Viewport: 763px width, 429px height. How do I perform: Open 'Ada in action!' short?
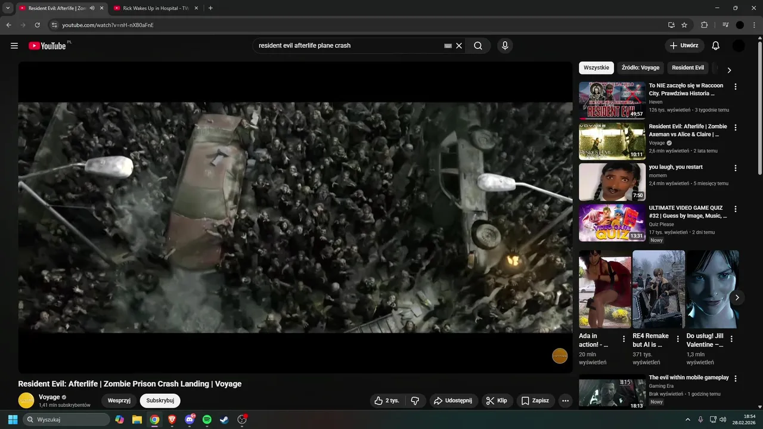pos(604,289)
